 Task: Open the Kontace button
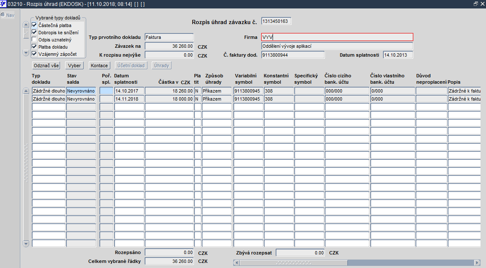click(99, 66)
